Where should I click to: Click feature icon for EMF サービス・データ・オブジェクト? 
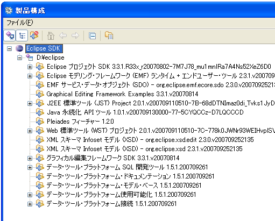click(40, 85)
